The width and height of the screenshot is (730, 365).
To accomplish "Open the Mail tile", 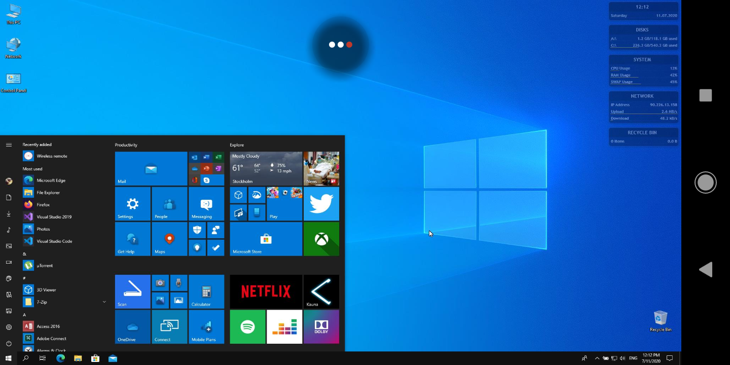I will tap(151, 169).
